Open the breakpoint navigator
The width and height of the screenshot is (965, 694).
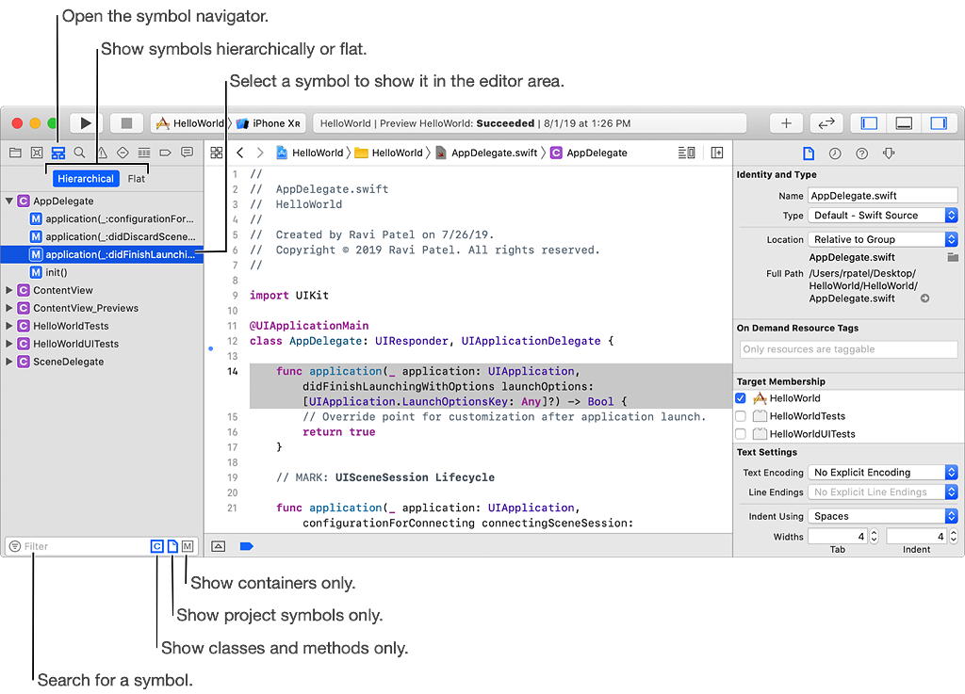tap(166, 153)
